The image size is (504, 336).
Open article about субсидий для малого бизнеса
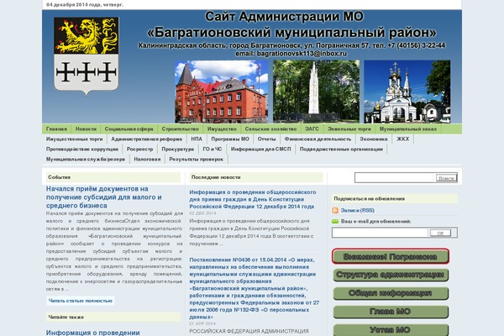(104, 197)
